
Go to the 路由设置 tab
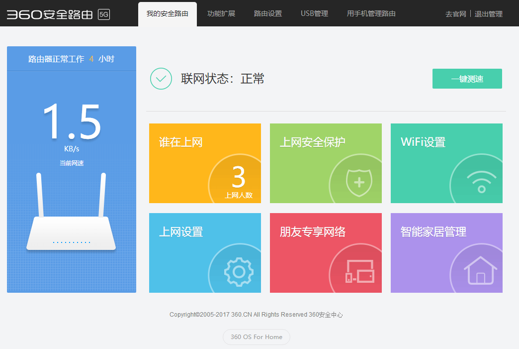point(268,14)
